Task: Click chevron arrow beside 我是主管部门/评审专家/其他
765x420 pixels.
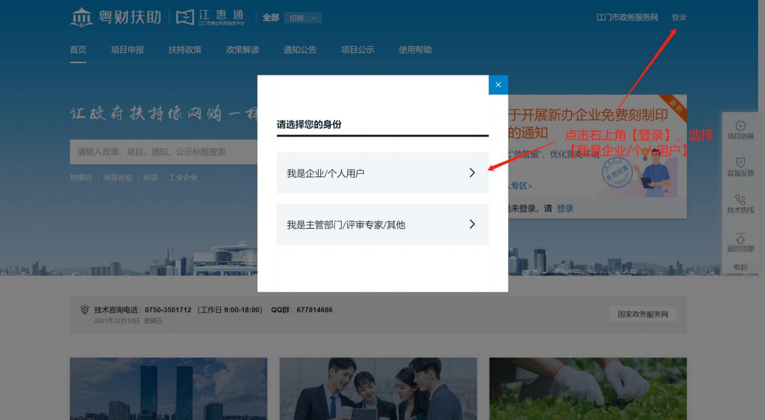Action: tap(472, 224)
